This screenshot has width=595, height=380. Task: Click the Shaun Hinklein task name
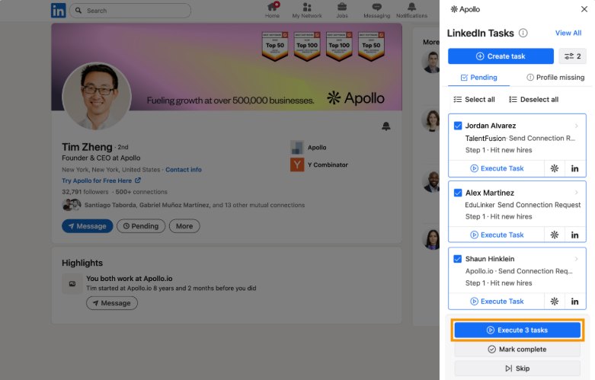pos(490,259)
